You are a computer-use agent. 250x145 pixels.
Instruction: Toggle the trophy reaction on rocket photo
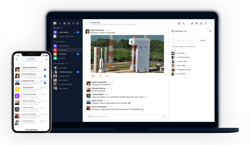pos(94,76)
